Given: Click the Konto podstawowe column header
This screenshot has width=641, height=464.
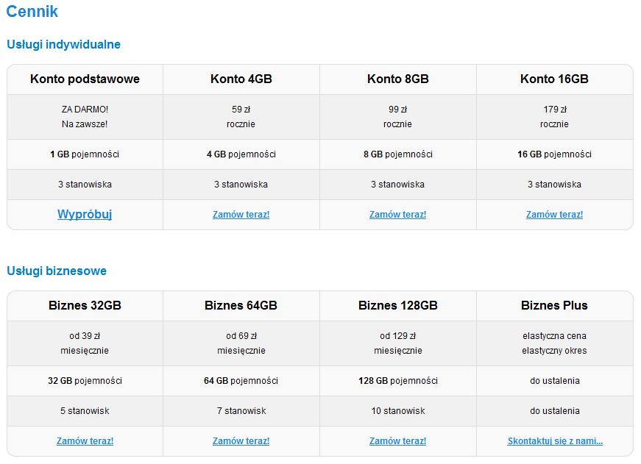Looking at the screenshot, I should (85, 79).
